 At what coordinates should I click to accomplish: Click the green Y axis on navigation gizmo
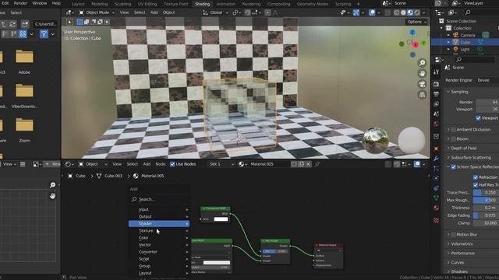pyautogui.click(x=423, y=43)
